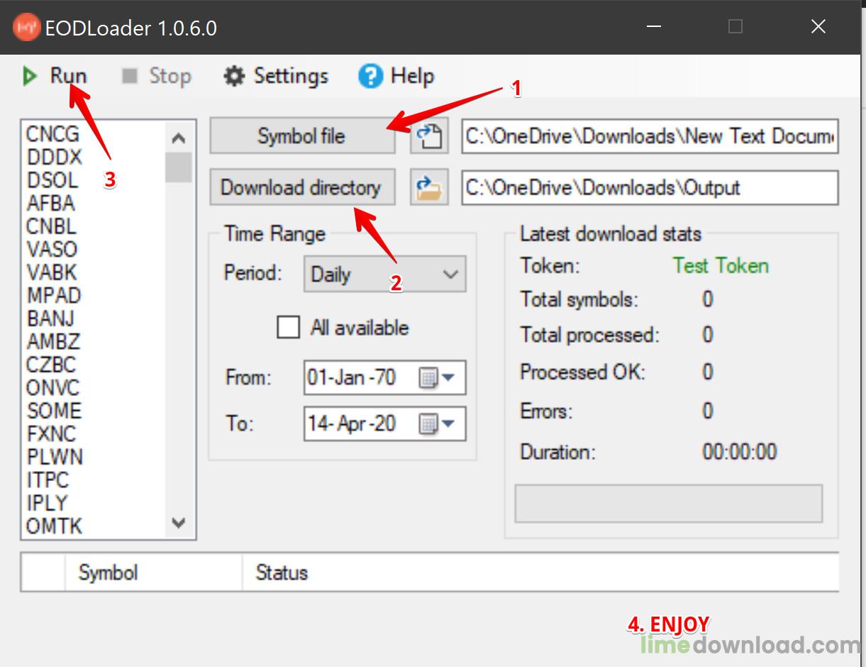Viewport: 866px width, 667px height.
Task: Select IPLY in the symbol list
Action: coord(47,502)
